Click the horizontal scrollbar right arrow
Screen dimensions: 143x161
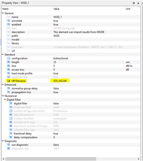(x=138, y=159)
